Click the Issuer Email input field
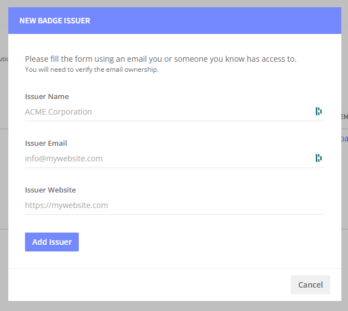This screenshot has width=348, height=311. (x=167, y=159)
